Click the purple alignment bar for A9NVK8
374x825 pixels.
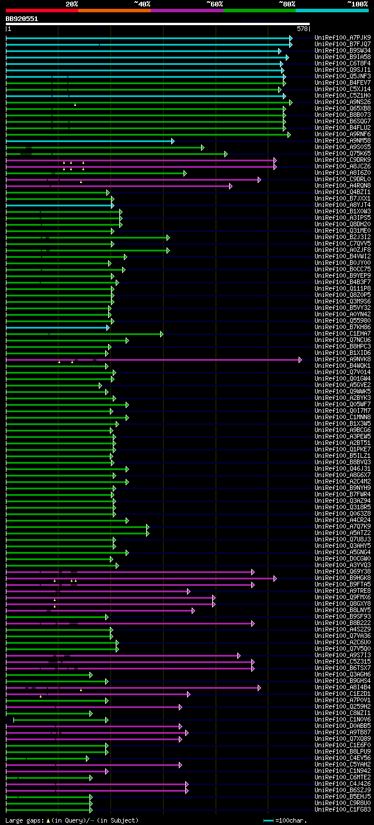154,360
